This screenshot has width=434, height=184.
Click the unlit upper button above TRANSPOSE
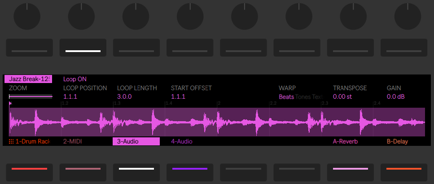click(x=351, y=48)
